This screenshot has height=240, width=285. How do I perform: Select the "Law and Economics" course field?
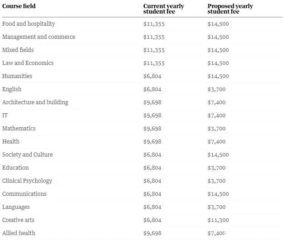(x=28, y=63)
